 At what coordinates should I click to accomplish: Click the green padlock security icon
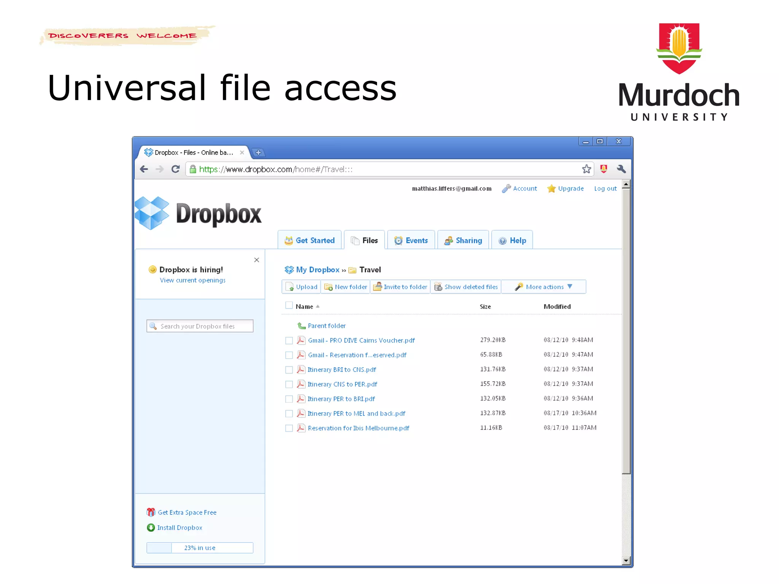193,169
